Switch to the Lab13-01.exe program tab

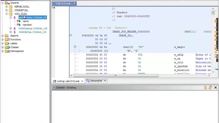coord(63,3)
